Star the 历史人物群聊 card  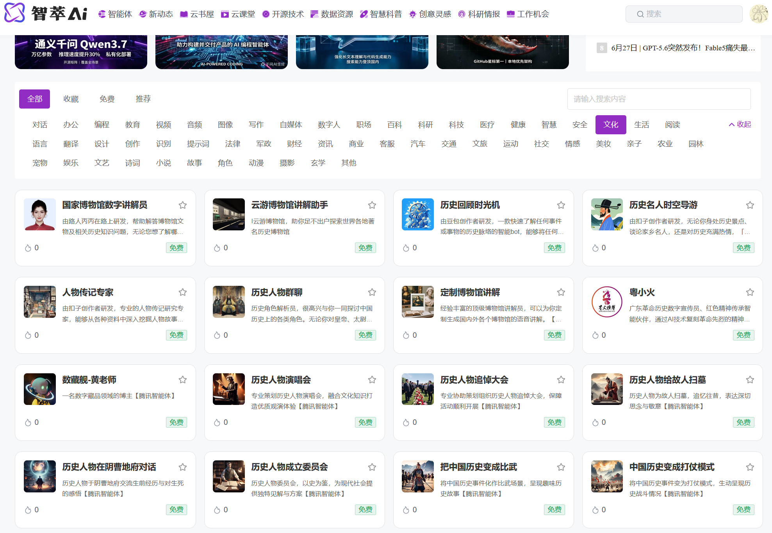[372, 292]
